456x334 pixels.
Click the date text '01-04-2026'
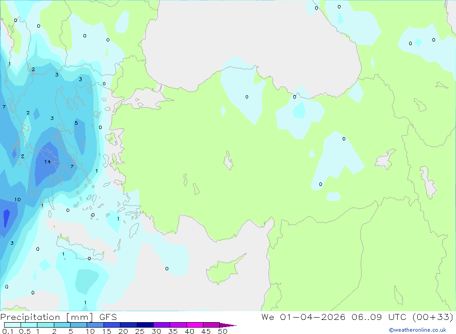tap(313, 317)
